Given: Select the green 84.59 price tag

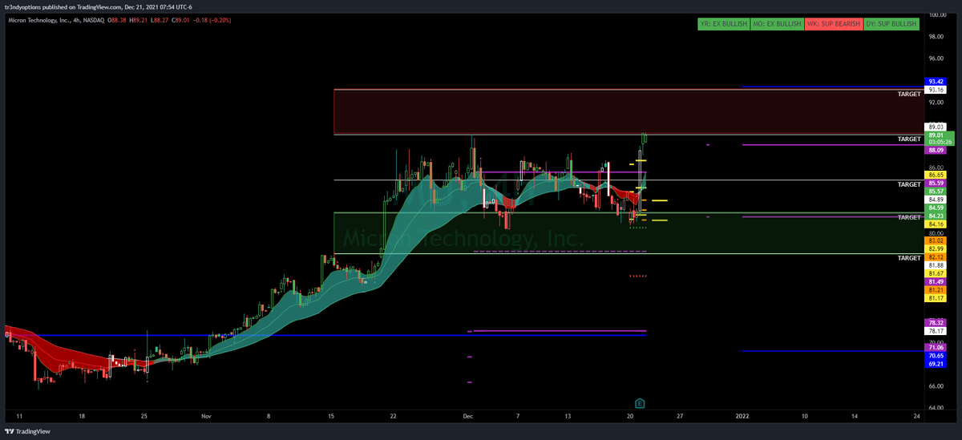Looking at the screenshot, I should pos(936,208).
